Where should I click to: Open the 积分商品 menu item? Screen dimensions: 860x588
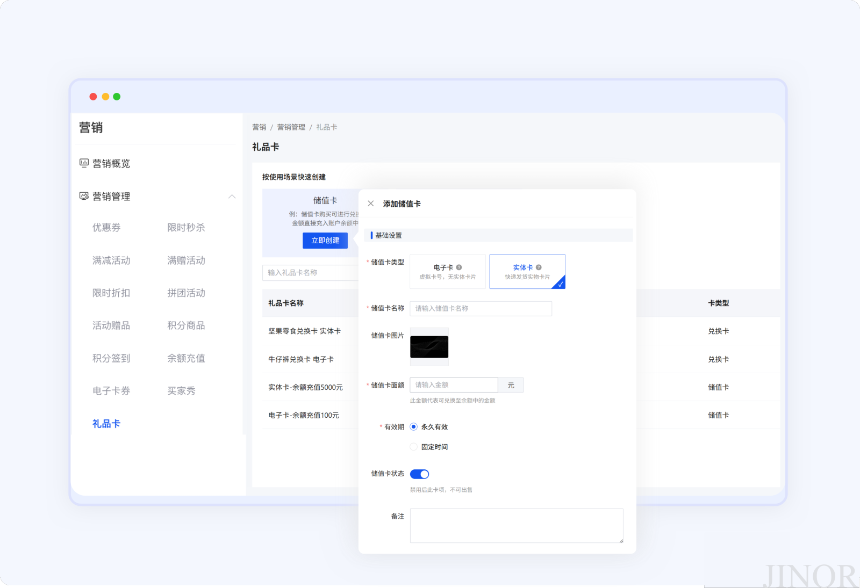[x=186, y=325]
